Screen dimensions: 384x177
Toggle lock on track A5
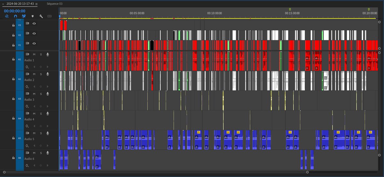tap(13, 138)
